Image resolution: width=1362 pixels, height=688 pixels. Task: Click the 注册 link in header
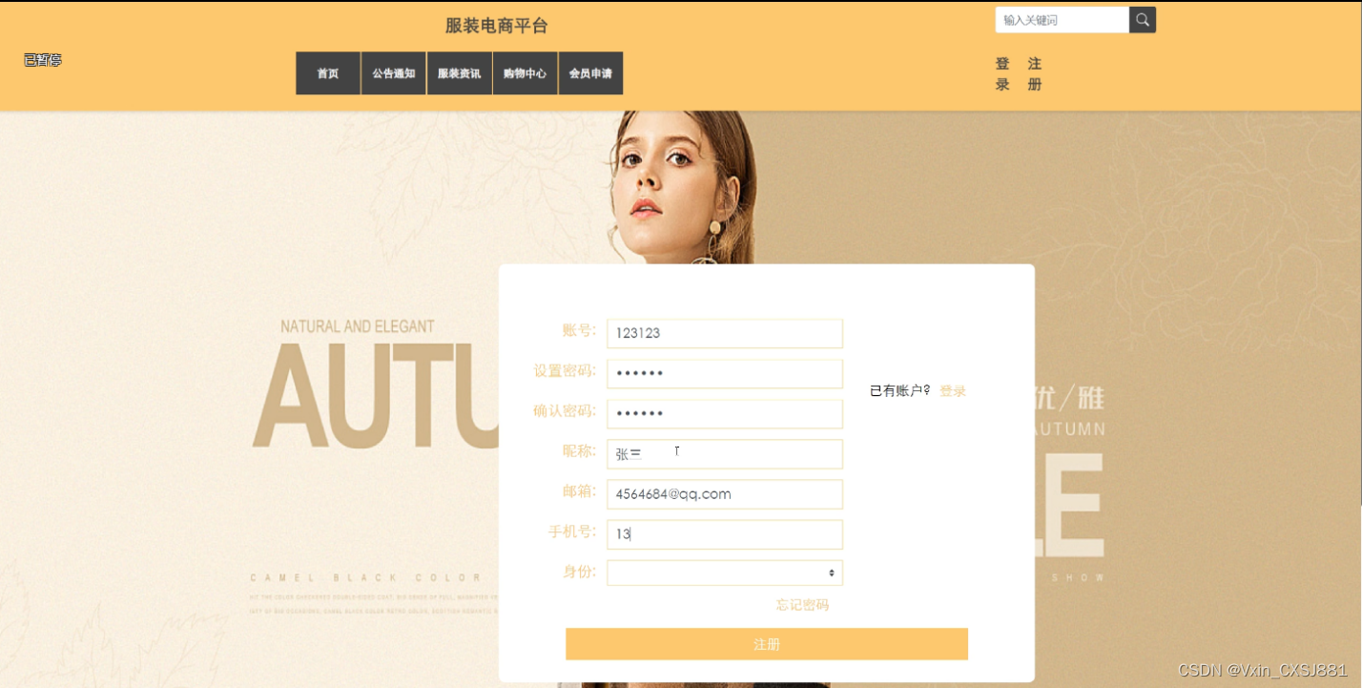1035,74
